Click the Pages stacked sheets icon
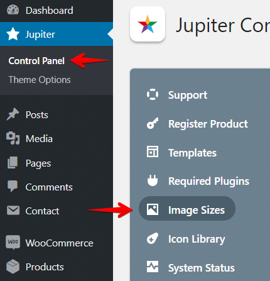The width and height of the screenshot is (270, 281). (13, 162)
